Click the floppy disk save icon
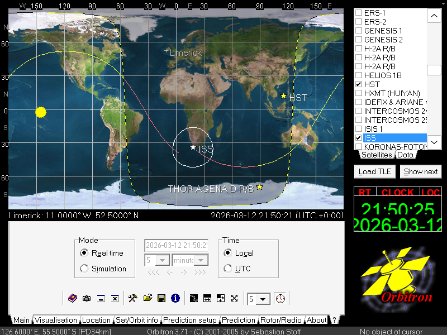This screenshot has height=335, width=447. coord(161,299)
